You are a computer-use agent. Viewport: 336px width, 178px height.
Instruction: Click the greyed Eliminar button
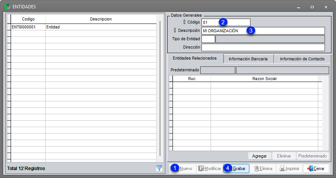[x=284, y=156]
